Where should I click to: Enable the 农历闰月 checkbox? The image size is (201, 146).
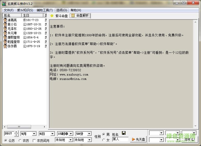[x=34, y=141]
